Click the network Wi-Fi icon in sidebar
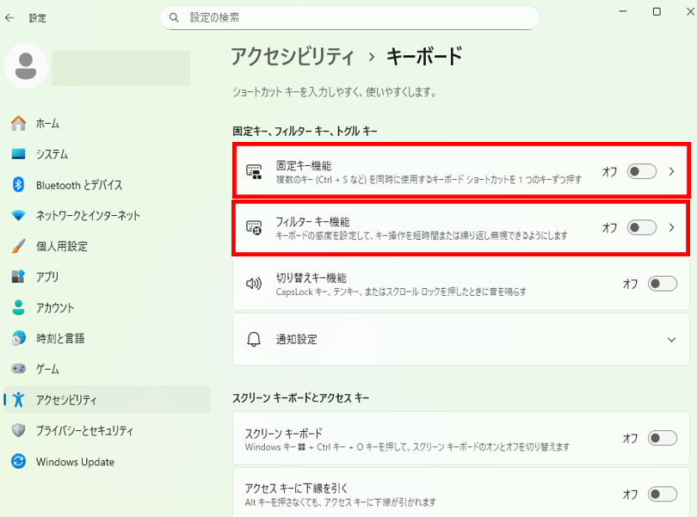Viewport: 697px width, 517px height. 19,216
